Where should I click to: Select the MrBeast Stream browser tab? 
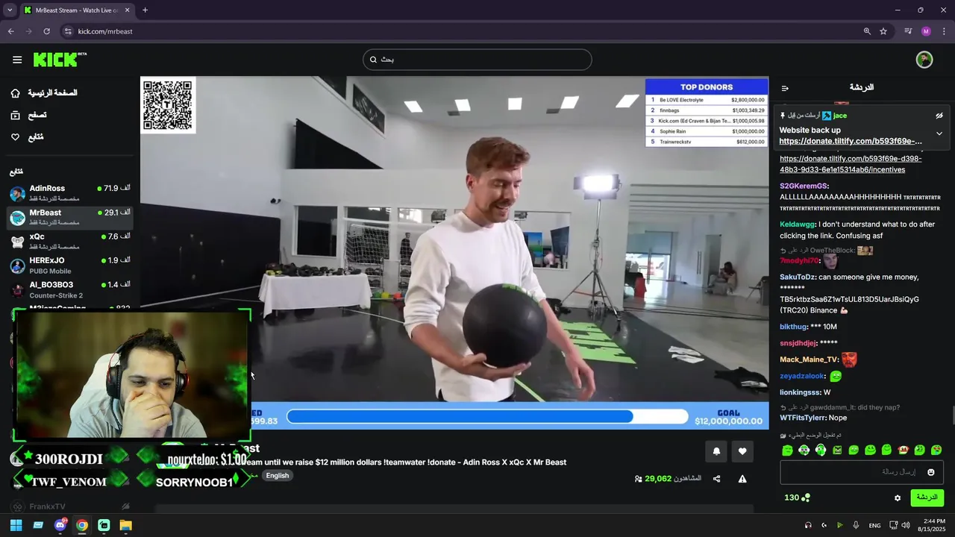77,10
